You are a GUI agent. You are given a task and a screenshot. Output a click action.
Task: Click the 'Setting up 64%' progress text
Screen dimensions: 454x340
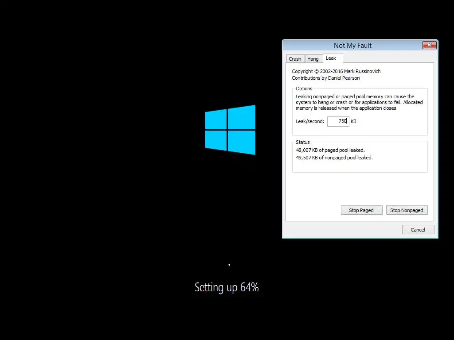click(227, 287)
